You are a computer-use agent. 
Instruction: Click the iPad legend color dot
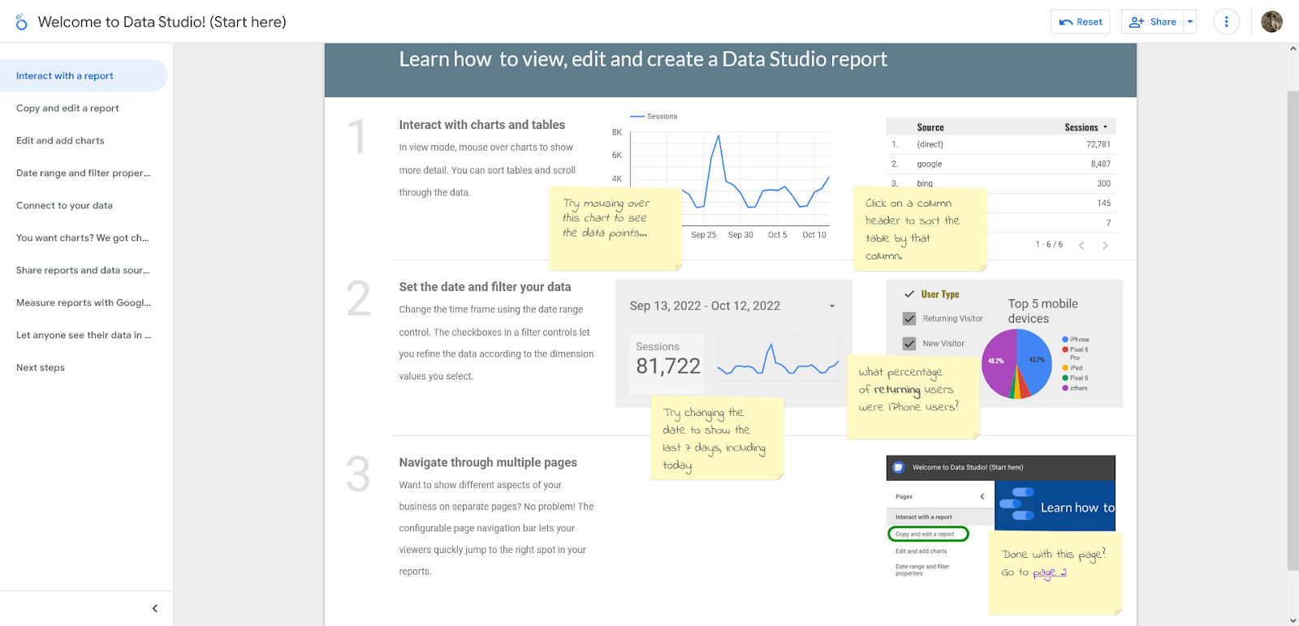coord(1065,367)
